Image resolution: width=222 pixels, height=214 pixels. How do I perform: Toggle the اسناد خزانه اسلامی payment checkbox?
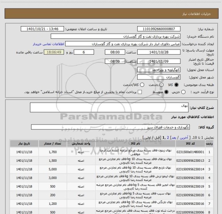coord(140,92)
